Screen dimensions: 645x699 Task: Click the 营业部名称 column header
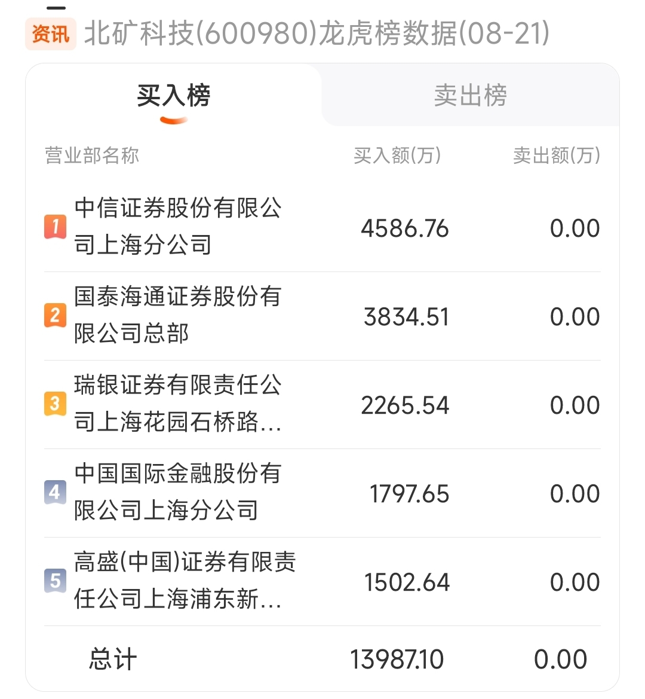[92, 155]
